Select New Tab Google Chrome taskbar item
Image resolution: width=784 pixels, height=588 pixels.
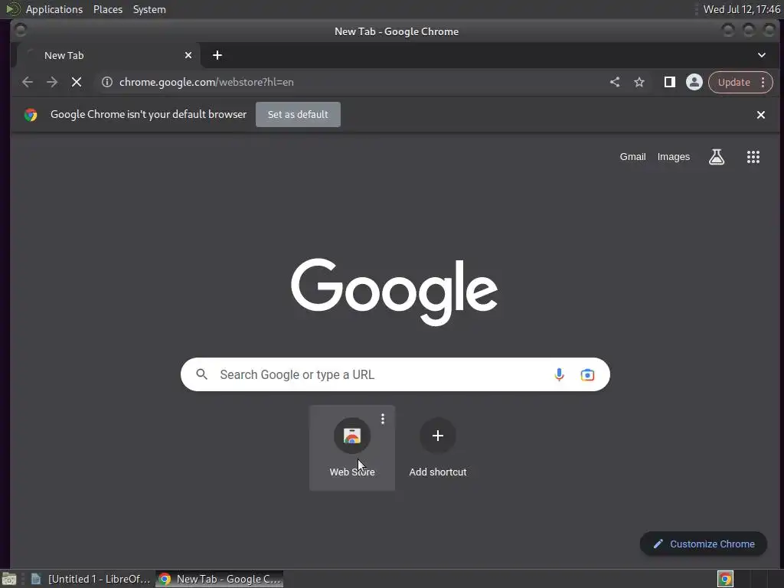coord(220,579)
